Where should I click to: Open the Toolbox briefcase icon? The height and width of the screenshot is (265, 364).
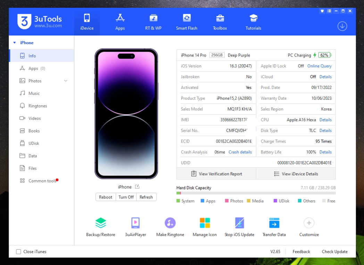(x=220, y=18)
